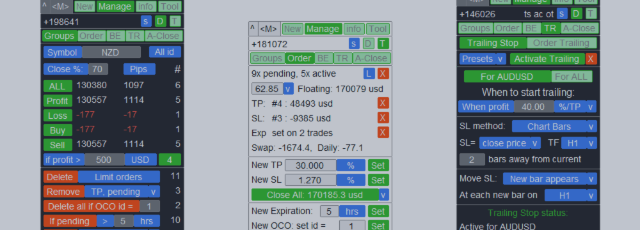Click the red Remove button
This screenshot has width=640, height=230.
pos(63,192)
